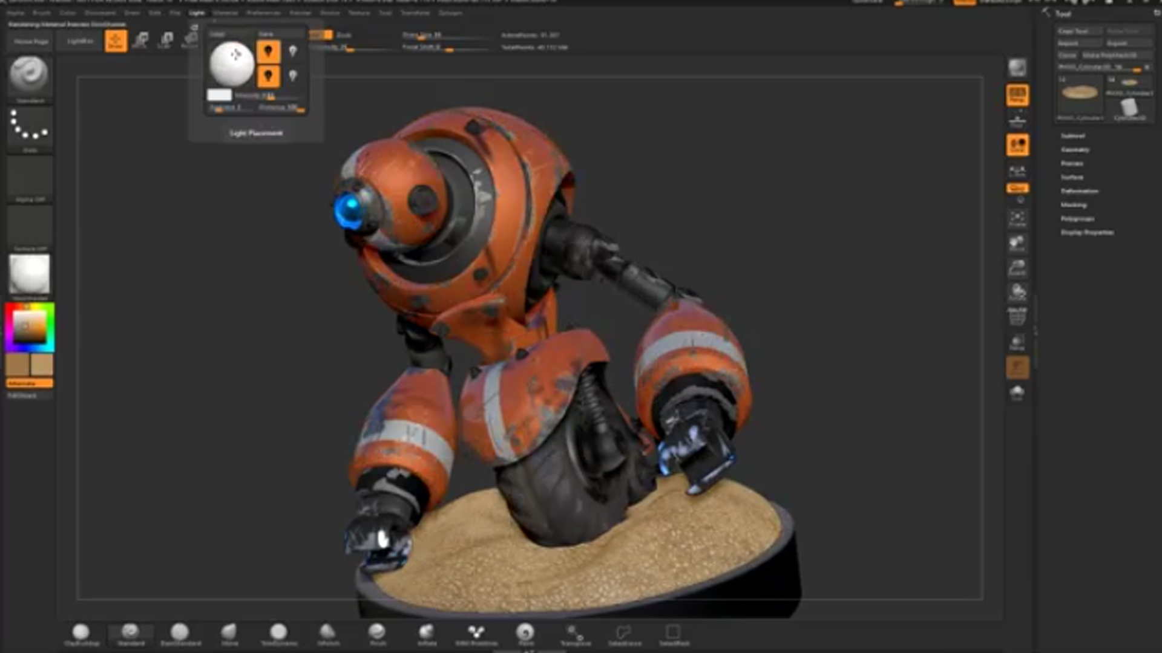Click the light color white swatch

coord(219,95)
